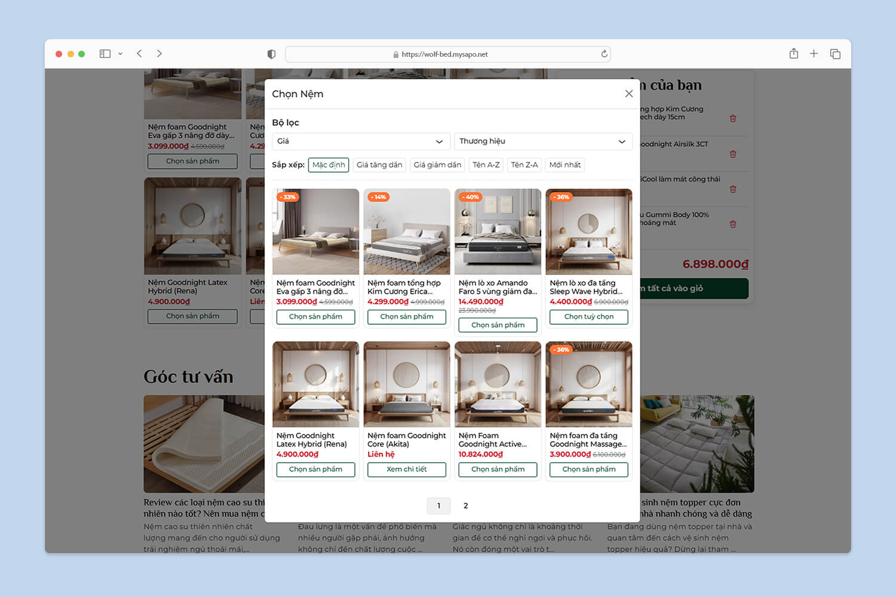Open the Sleep Wave Hybrid mattress thumbnail
896x597 pixels.
coord(589,232)
